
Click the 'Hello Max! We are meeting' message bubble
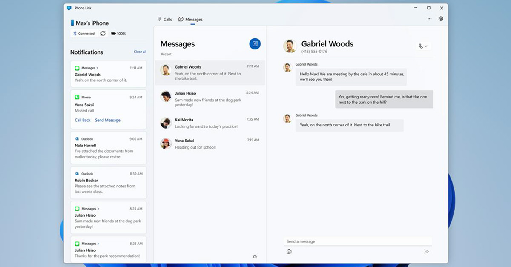click(351, 77)
